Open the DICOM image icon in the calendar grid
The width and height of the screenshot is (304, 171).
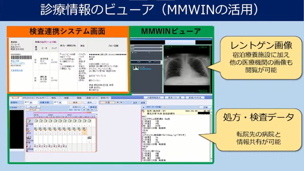pos(89,137)
